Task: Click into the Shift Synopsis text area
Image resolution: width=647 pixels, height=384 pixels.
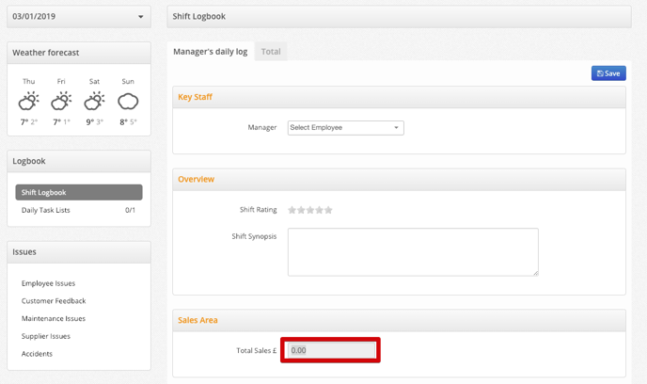Action: pos(413,252)
